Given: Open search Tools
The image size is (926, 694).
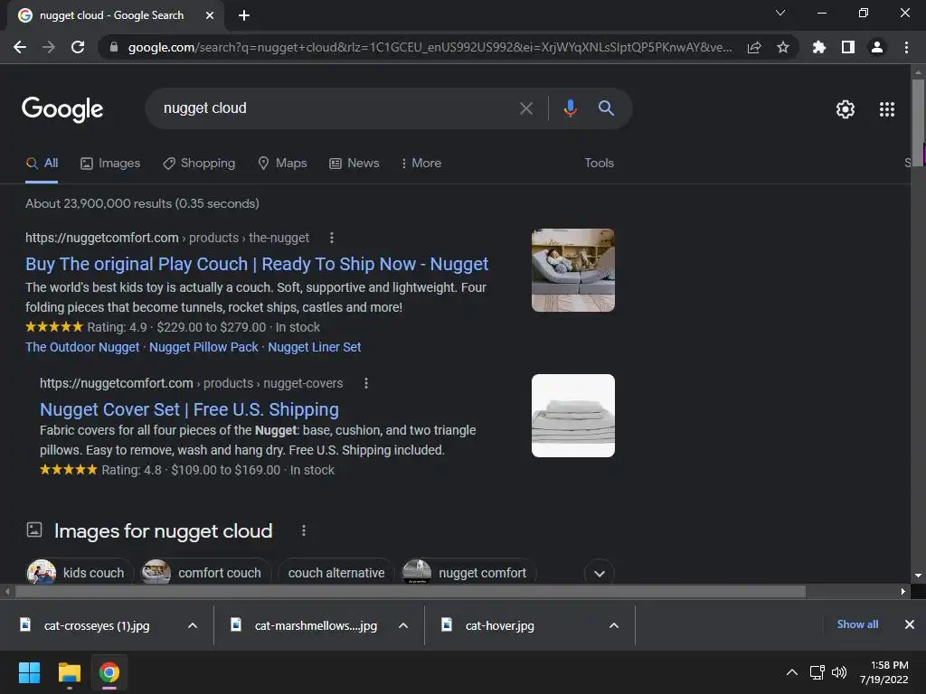Looking at the screenshot, I should 599,163.
